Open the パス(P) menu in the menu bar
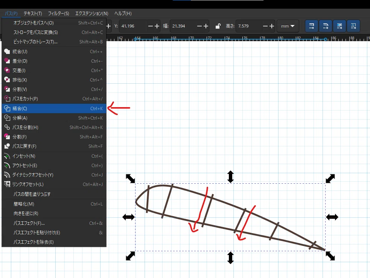Screen dimensions: 370x278 pyautogui.click(x=11, y=14)
